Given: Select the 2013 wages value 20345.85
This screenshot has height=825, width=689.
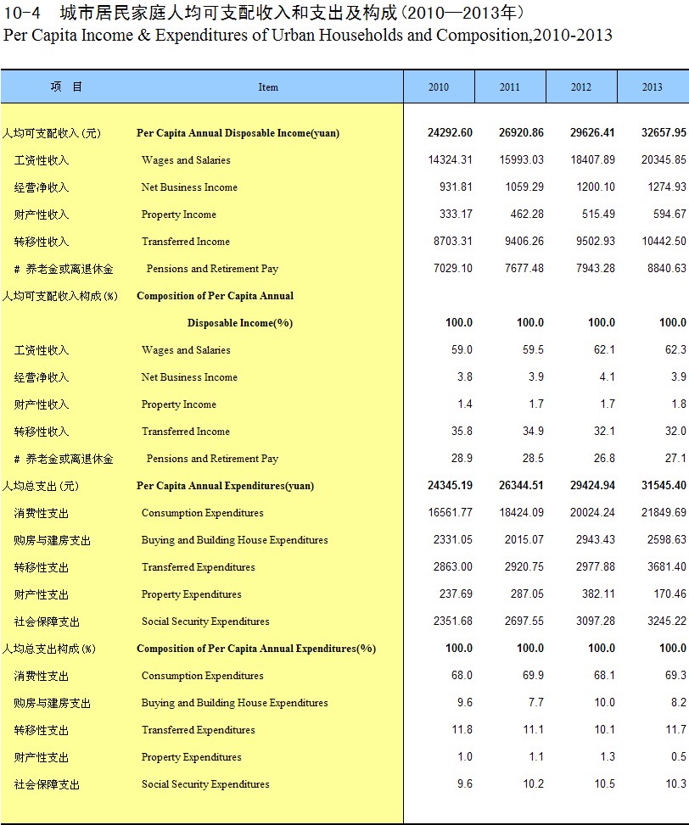Looking at the screenshot, I should pyautogui.click(x=664, y=159).
